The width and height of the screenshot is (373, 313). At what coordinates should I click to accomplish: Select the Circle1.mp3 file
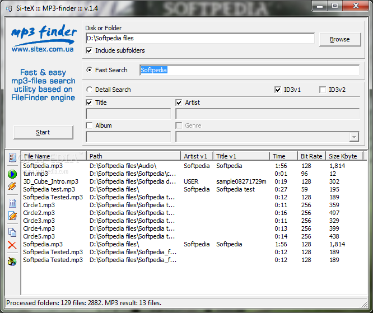click(39, 205)
